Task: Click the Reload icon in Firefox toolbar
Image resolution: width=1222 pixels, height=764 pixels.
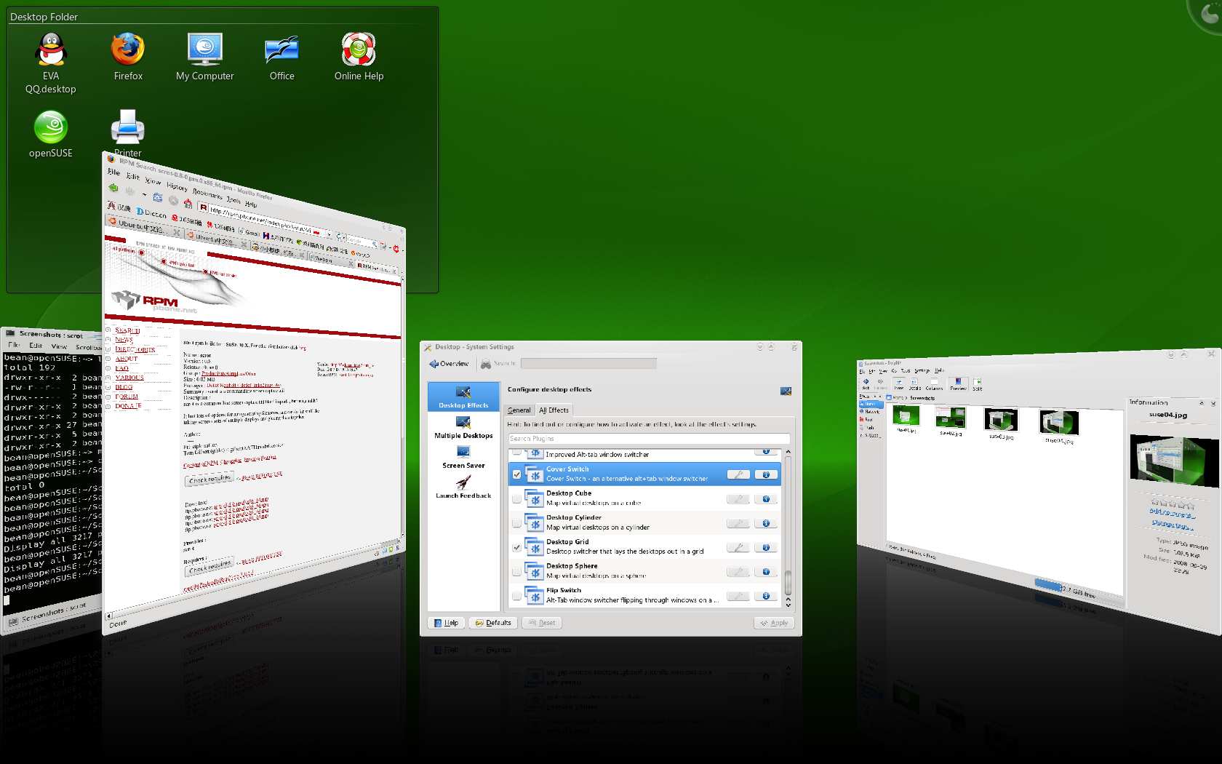Action: 158,196
